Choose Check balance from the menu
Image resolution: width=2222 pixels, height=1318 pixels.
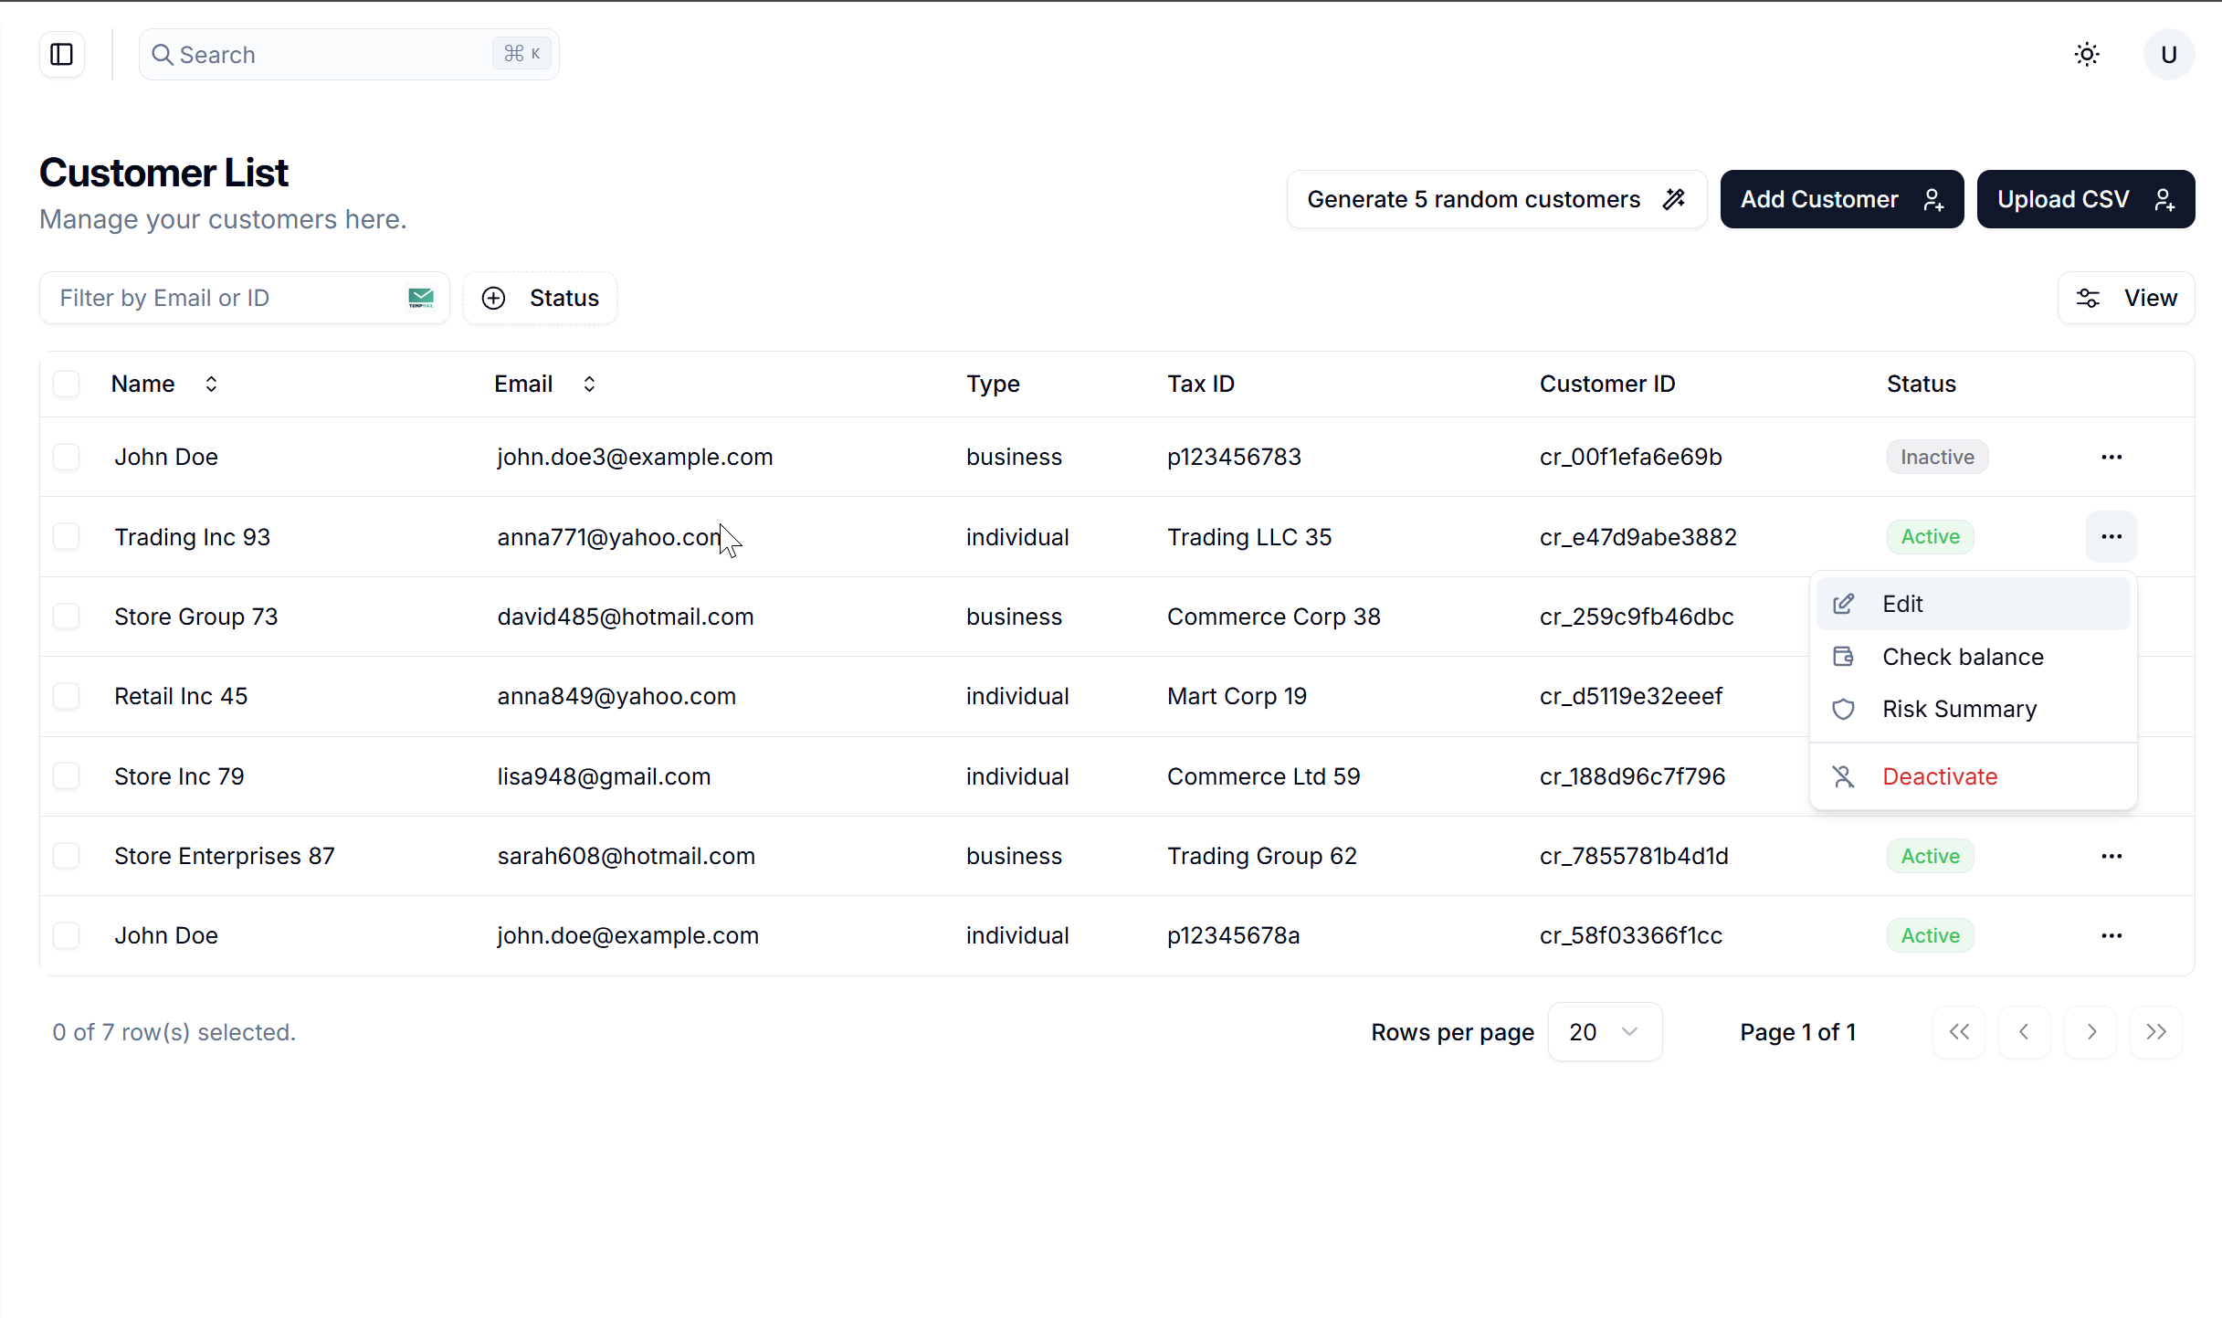[1962, 657]
